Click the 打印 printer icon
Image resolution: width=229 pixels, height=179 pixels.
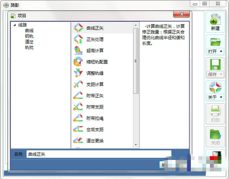click(x=215, y=110)
